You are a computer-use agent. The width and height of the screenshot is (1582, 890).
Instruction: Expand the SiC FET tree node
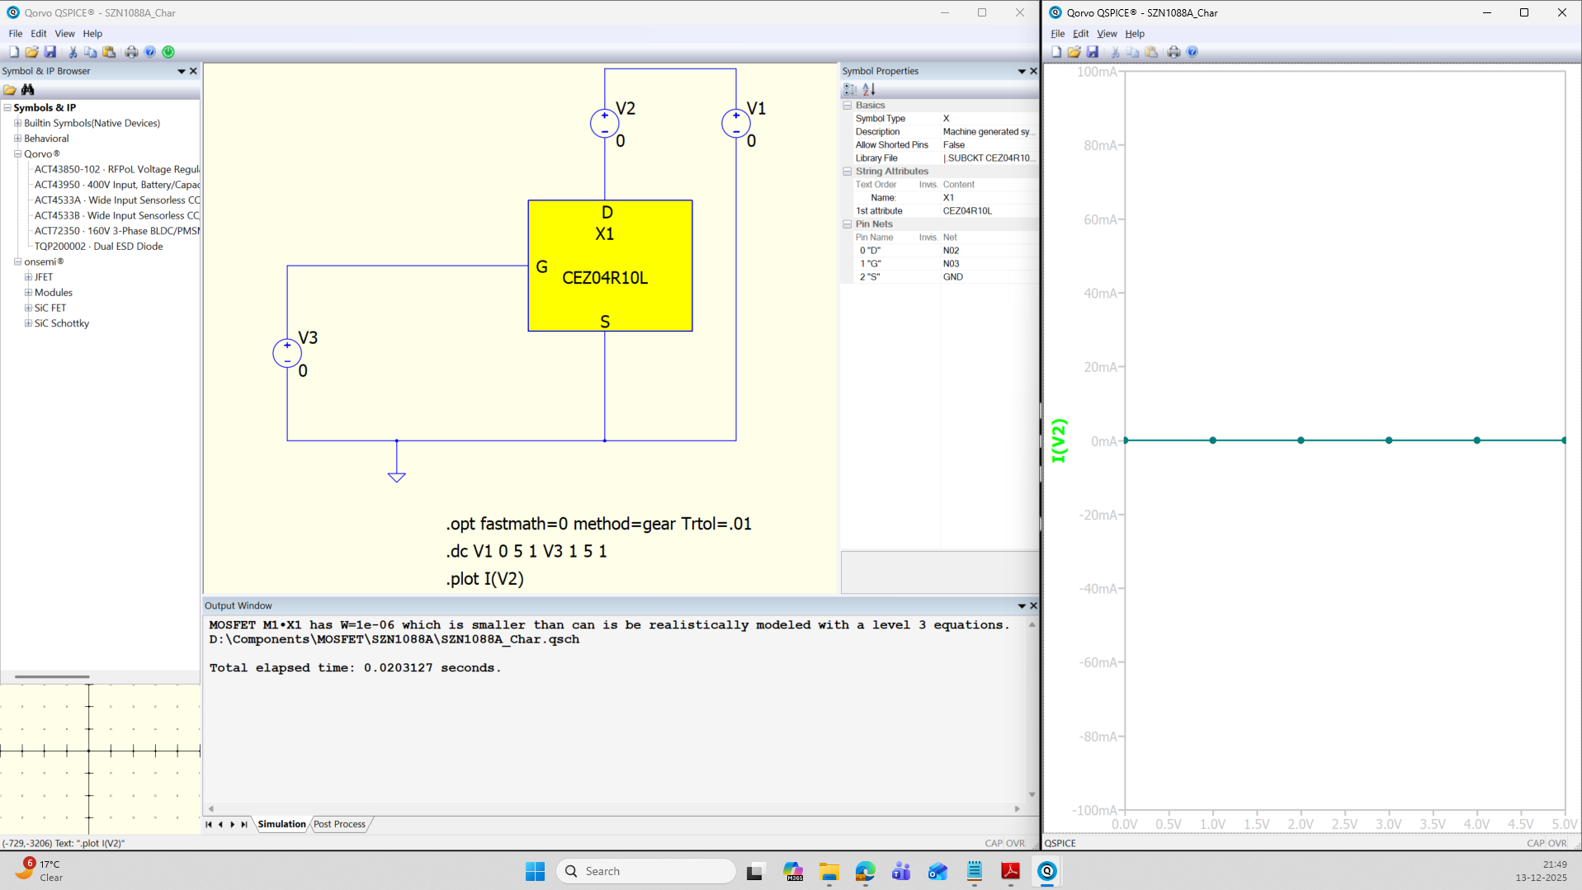tap(28, 308)
